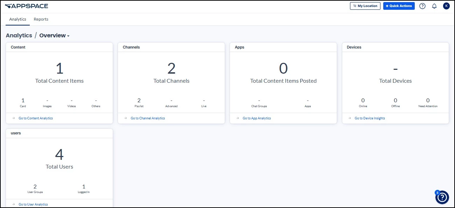Open the Quick Actions button

399,6
